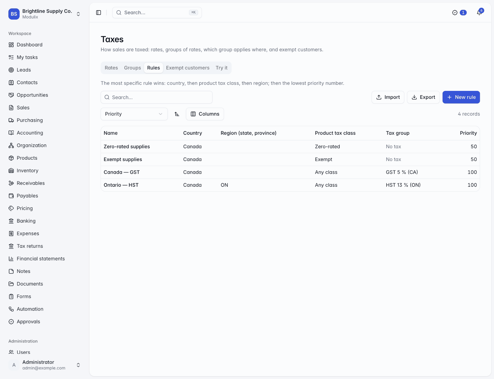Open the Dashboard sidebar icon
494x379 pixels.
coord(11,45)
